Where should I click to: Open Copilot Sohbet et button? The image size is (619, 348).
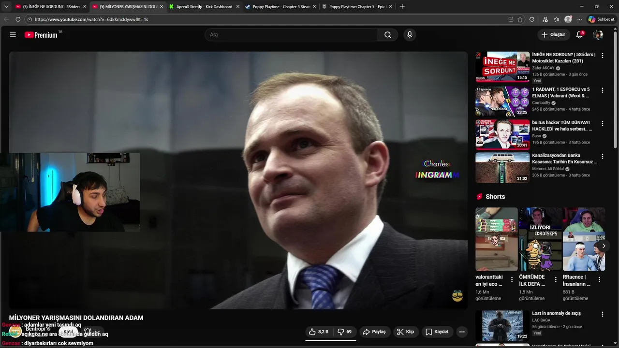pos(601,19)
